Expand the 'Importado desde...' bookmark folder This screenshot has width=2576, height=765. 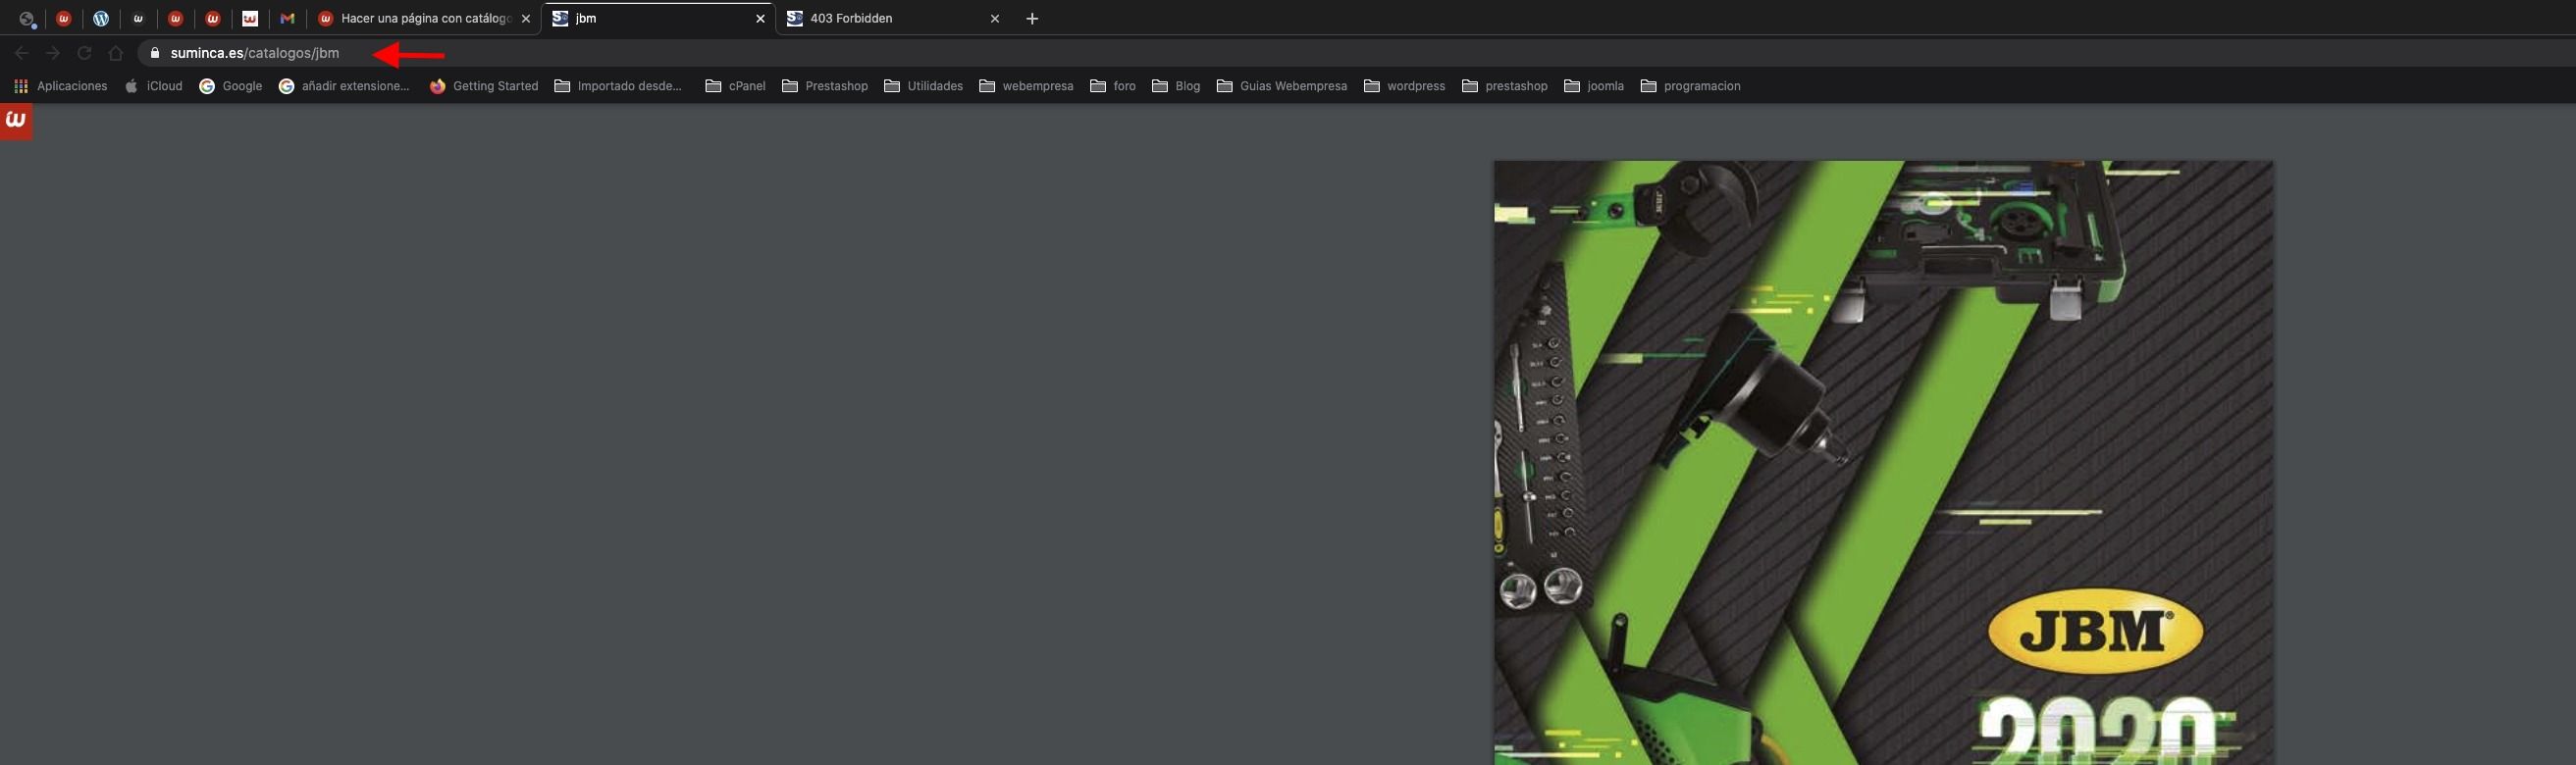618,86
